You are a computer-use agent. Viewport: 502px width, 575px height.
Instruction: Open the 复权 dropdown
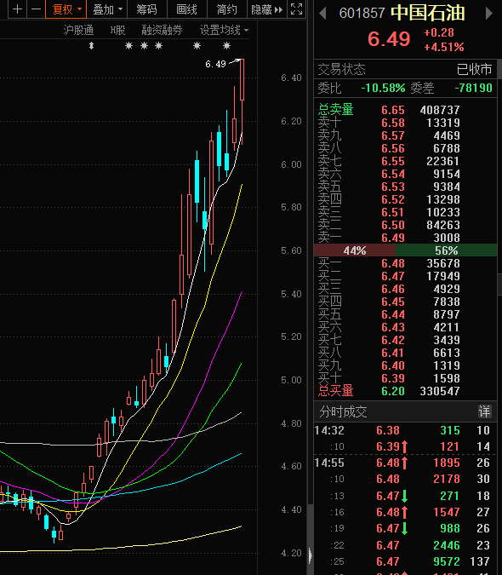[66, 9]
